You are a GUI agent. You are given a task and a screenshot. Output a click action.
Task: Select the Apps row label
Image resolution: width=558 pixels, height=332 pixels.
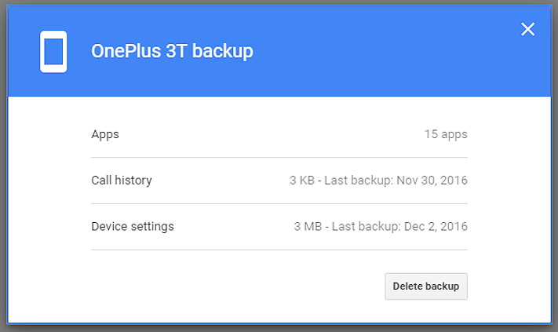point(105,134)
